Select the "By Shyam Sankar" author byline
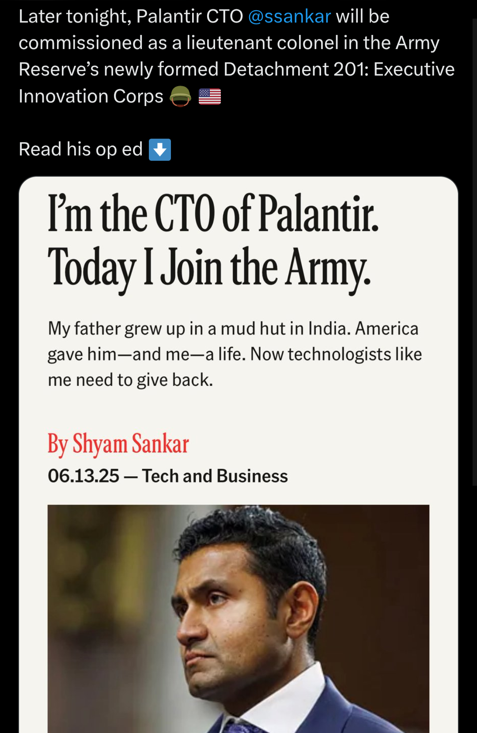477x733 pixels. 118,443
